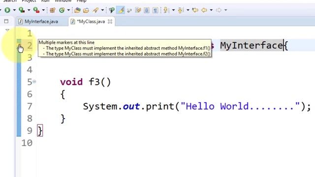Viewport: 315px width, 177px height.
Task: Launch External Tools with red toolbox icon
Action: [36, 10]
